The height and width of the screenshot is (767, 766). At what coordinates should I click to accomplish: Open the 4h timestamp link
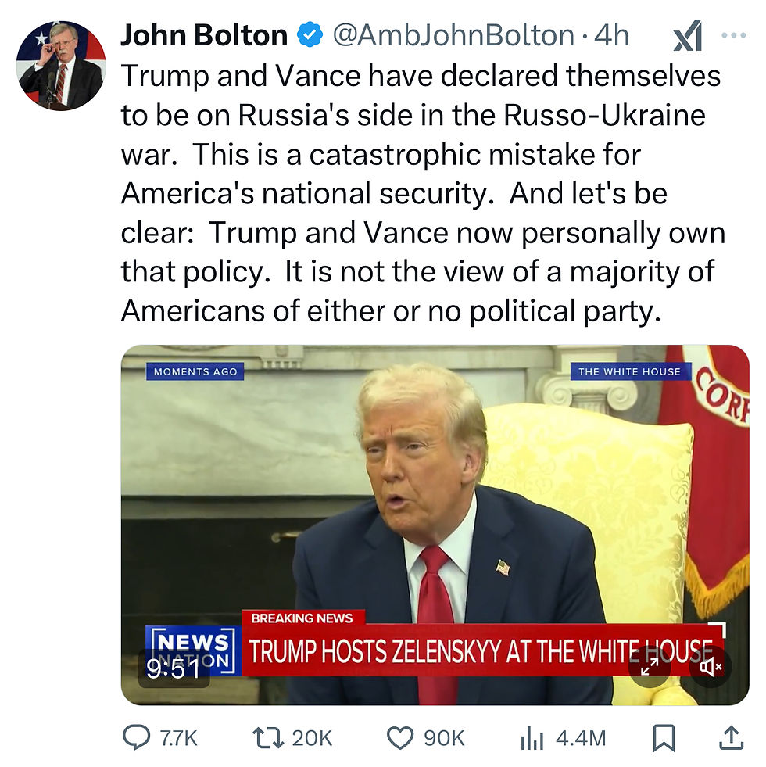click(x=611, y=35)
